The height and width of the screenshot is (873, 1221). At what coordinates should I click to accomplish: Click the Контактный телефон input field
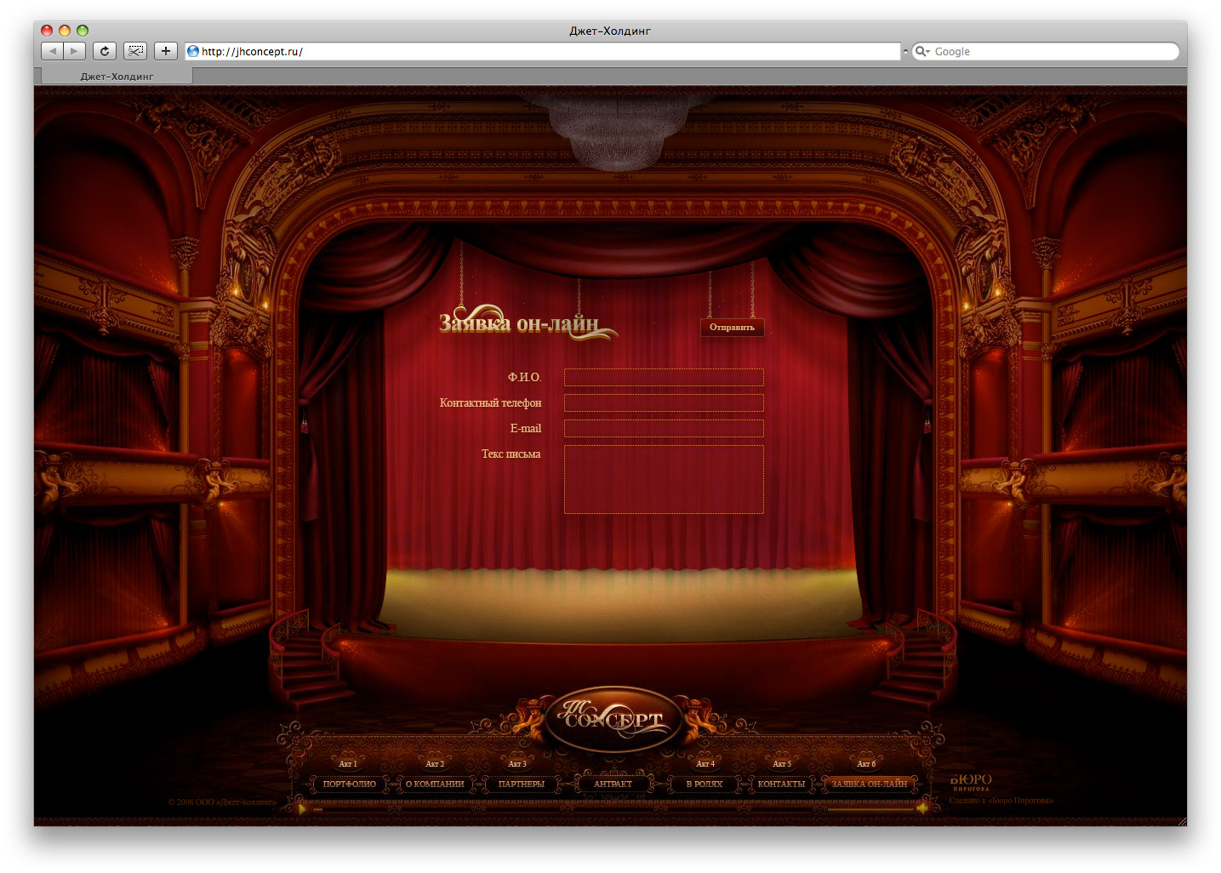click(664, 402)
